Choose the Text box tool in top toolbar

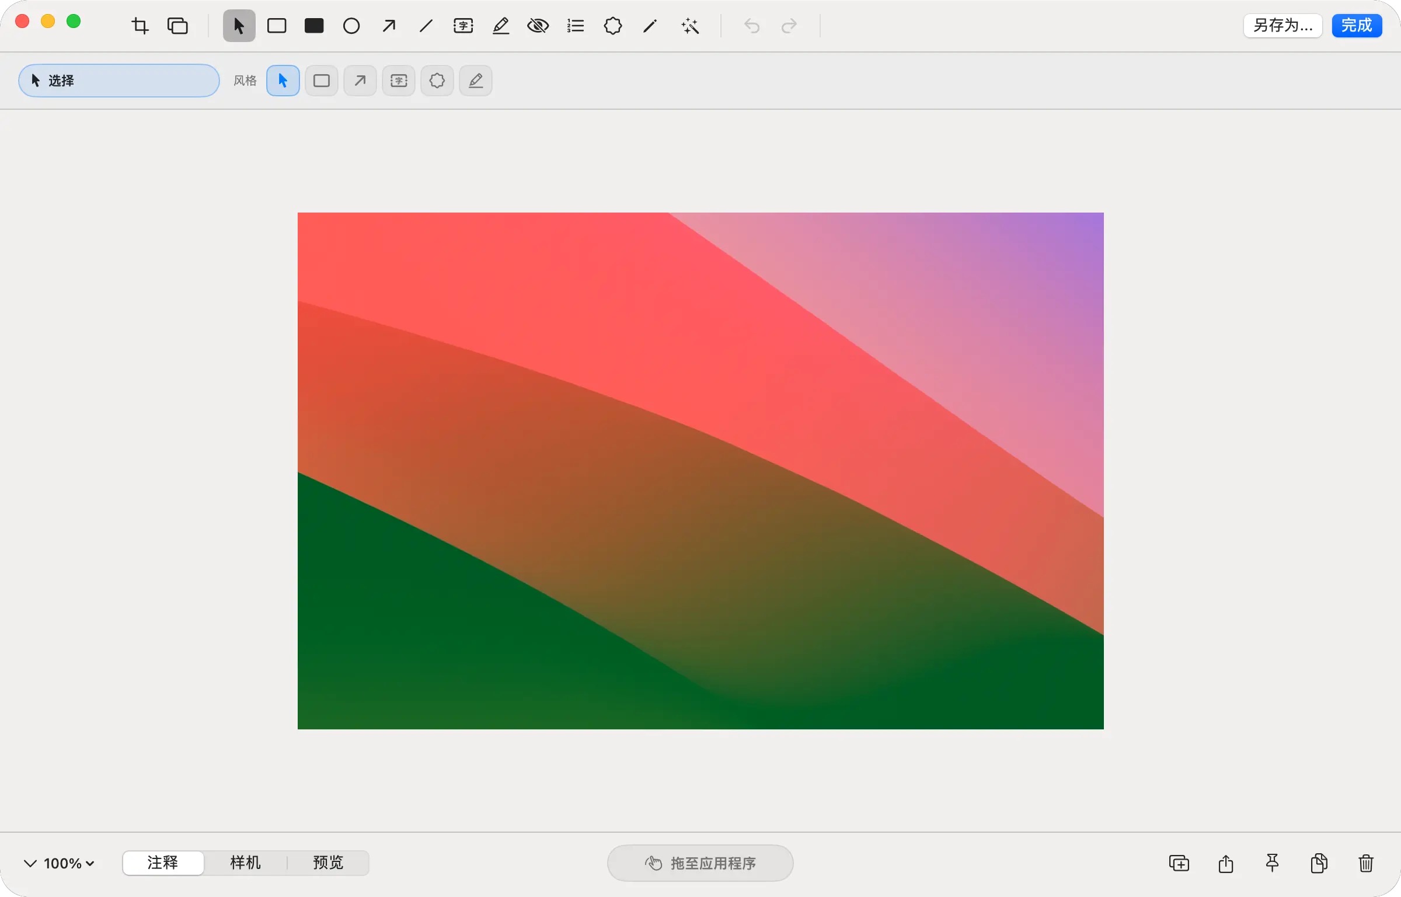463,26
